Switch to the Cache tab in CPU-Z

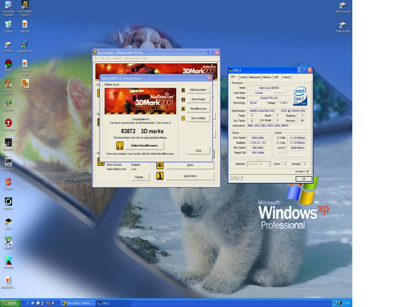pos(243,77)
